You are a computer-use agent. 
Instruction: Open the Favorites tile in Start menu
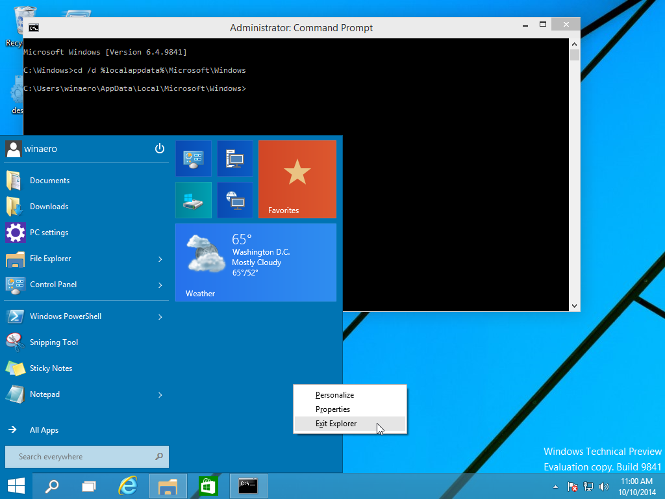[x=297, y=179]
